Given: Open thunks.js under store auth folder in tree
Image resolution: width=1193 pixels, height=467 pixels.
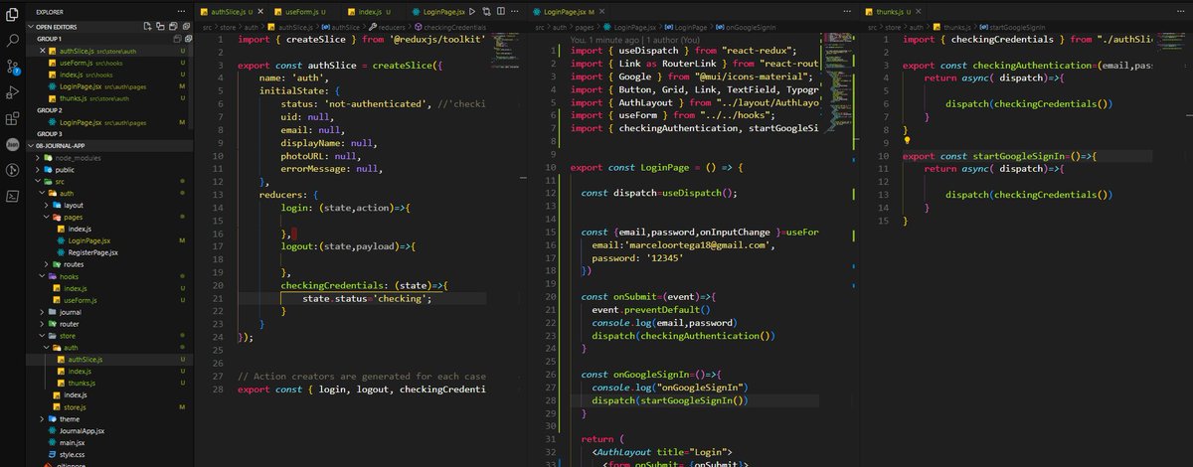Looking at the screenshot, I should pyautogui.click(x=82, y=384).
